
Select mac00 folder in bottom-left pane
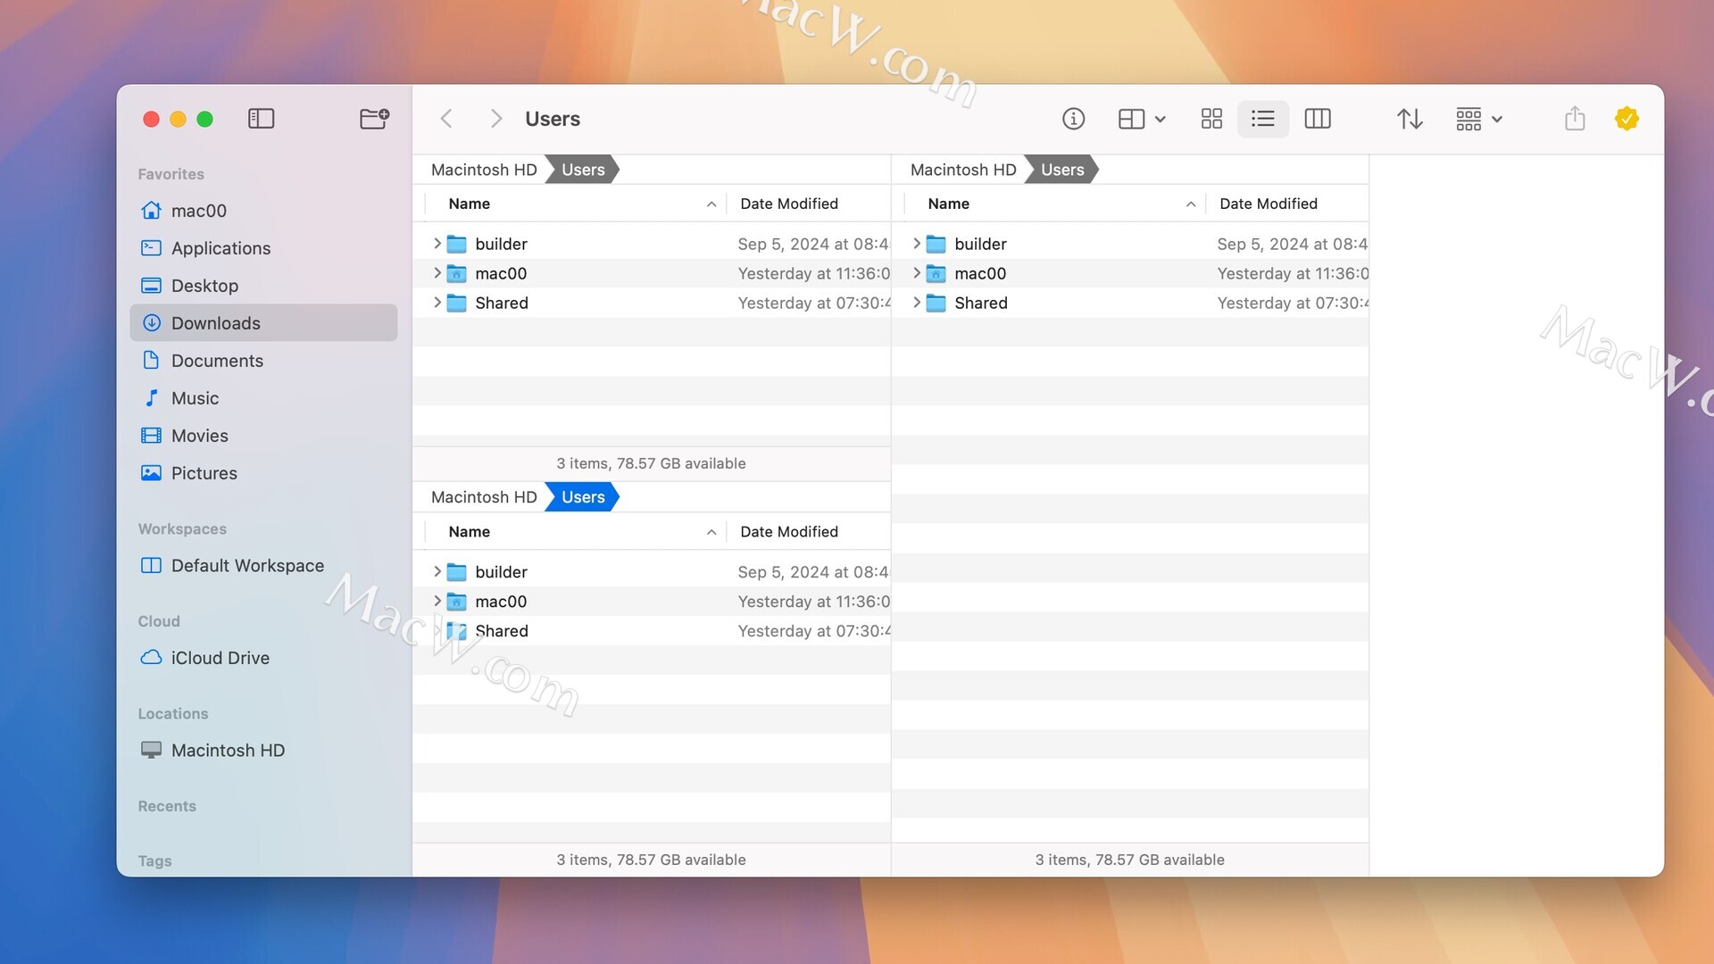click(x=501, y=602)
